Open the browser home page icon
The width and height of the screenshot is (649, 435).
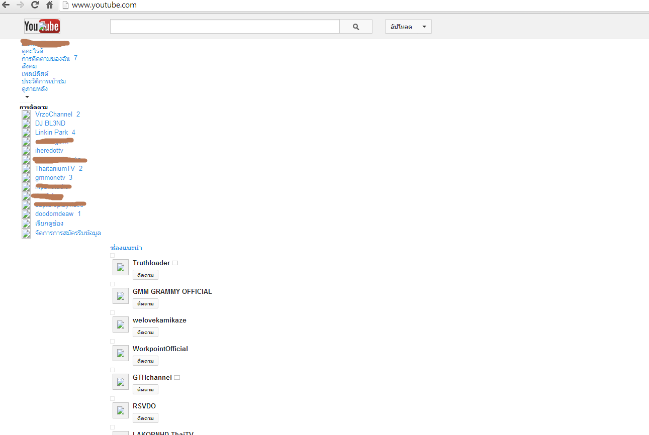coord(49,5)
